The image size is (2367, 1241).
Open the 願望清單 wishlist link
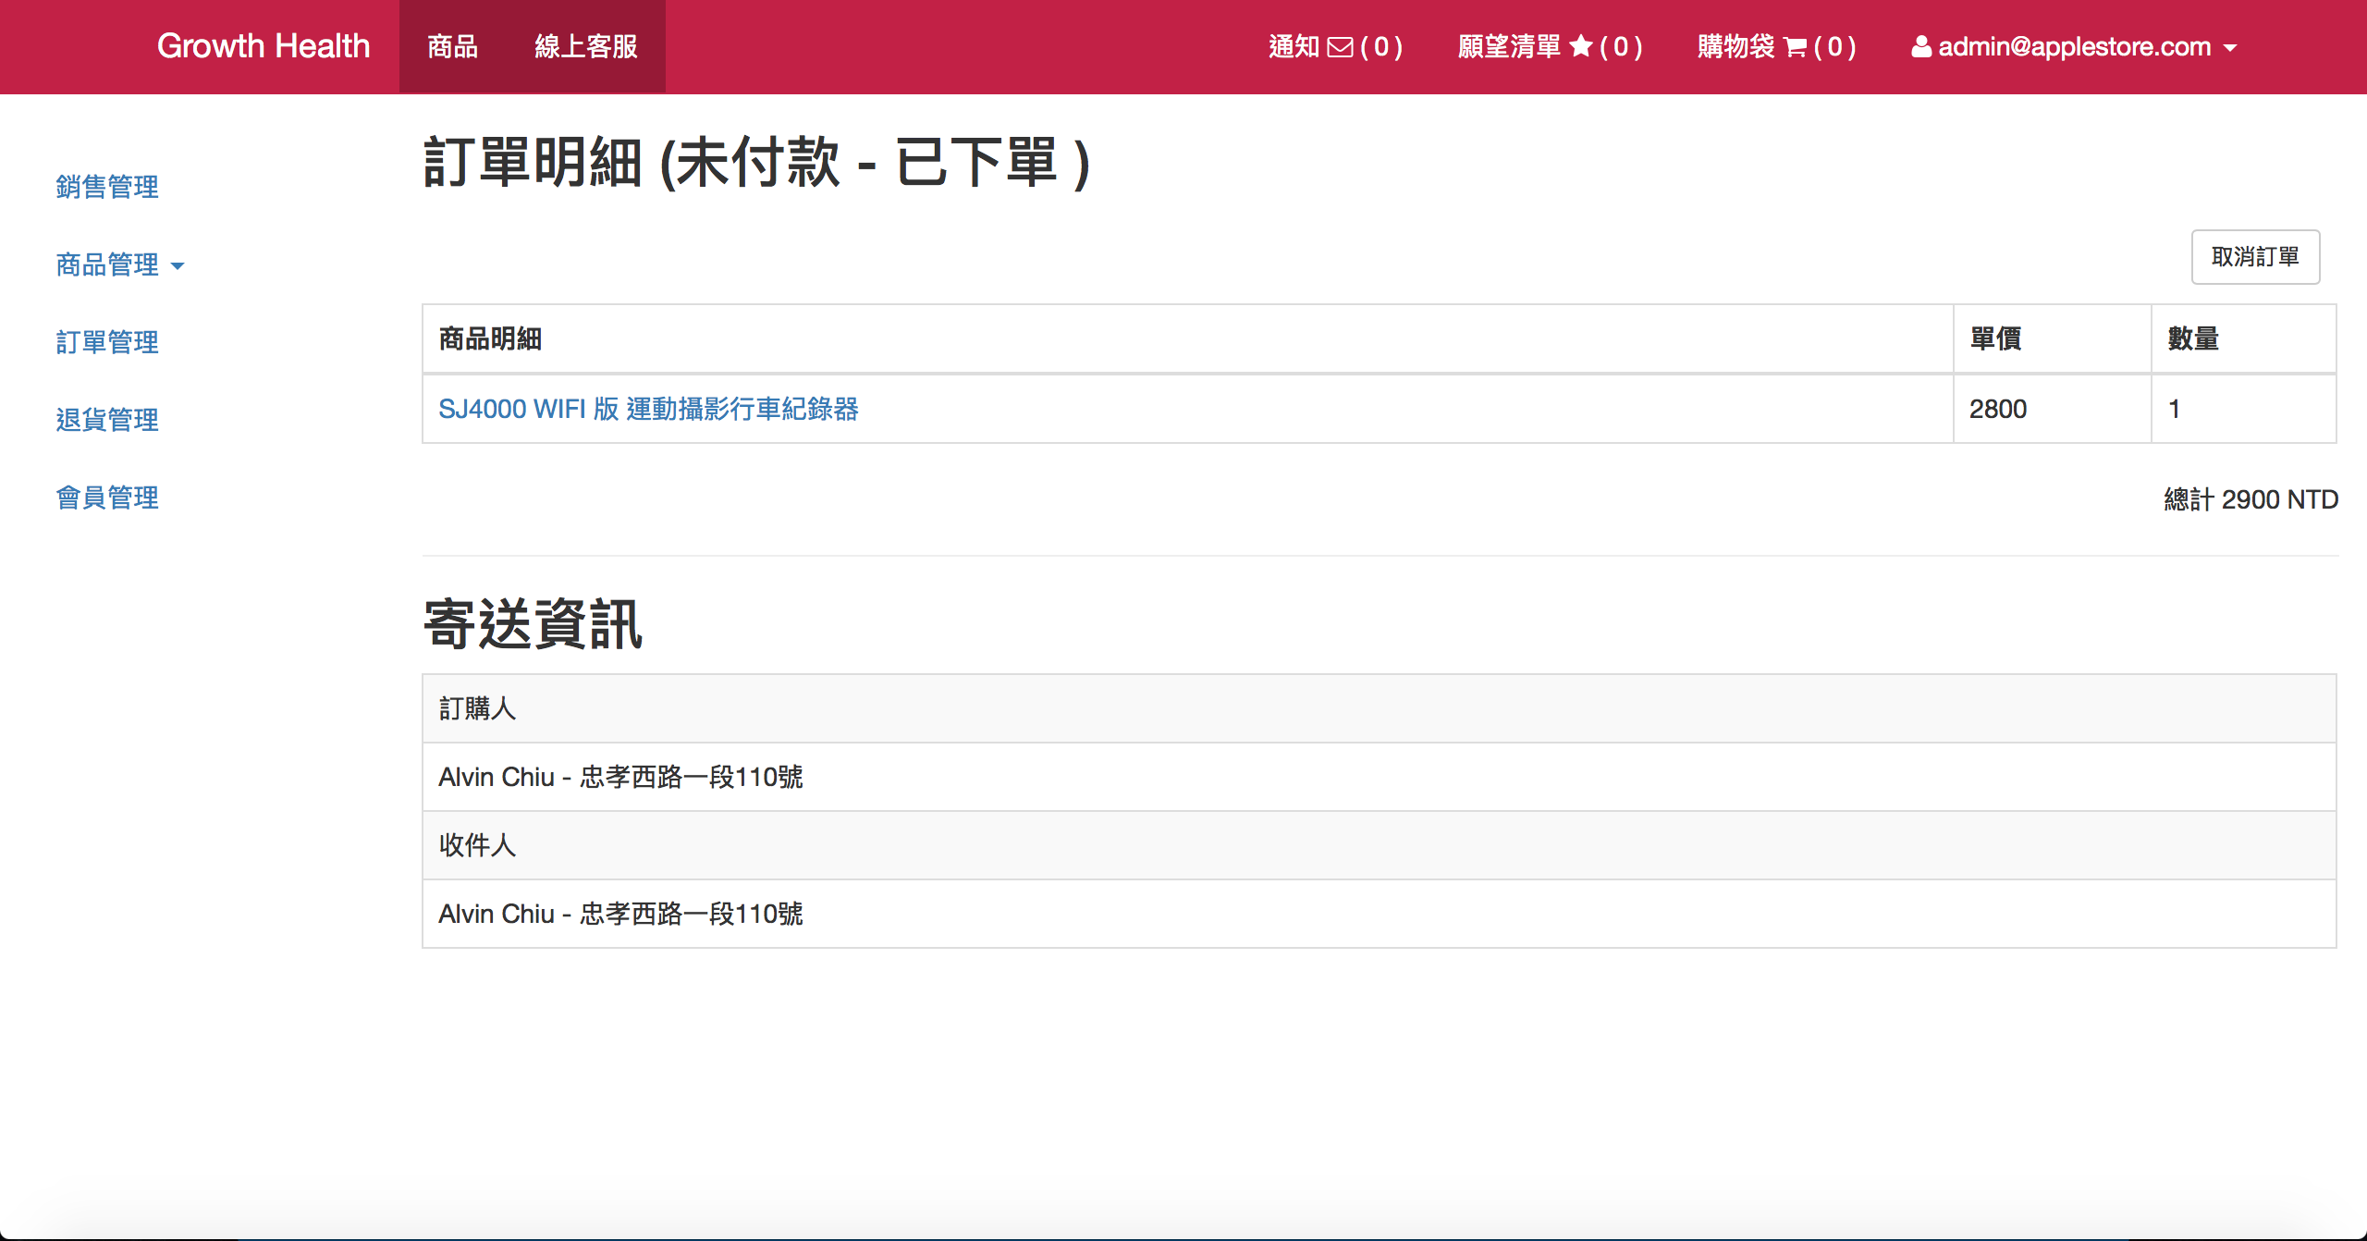(1509, 46)
